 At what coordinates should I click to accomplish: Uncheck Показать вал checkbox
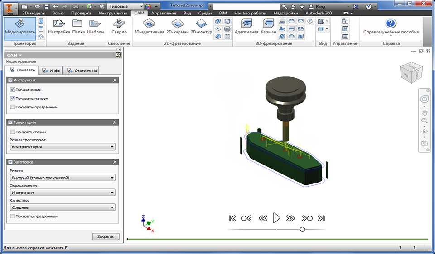click(x=12, y=89)
